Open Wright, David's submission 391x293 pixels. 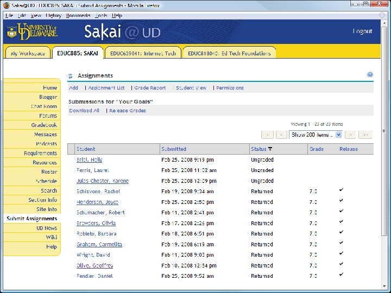(x=93, y=255)
